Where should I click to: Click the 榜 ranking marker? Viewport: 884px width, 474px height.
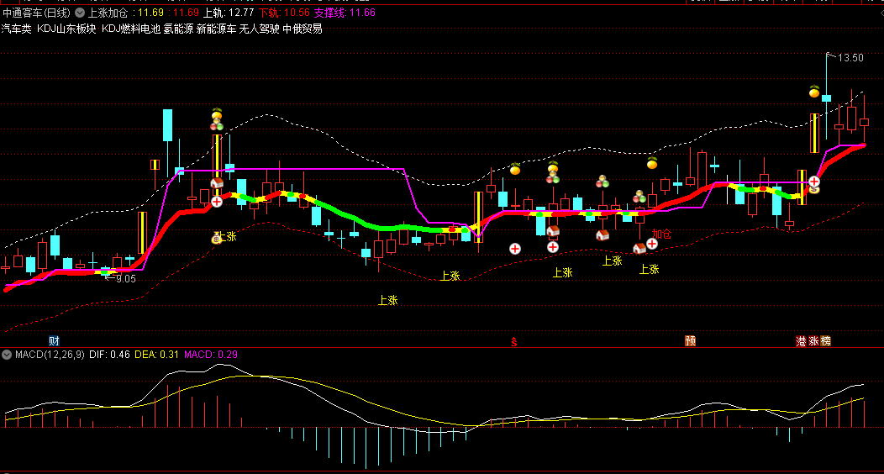[825, 341]
